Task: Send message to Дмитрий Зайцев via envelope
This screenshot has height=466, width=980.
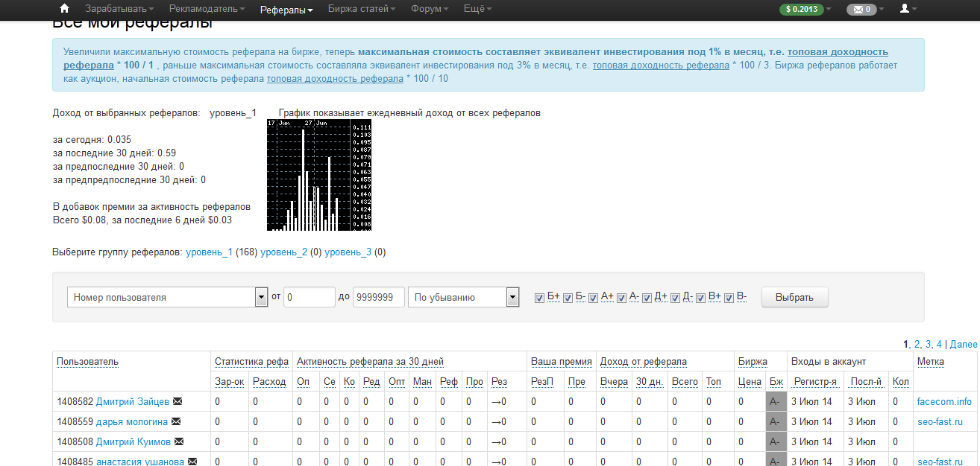Action: 177,402
